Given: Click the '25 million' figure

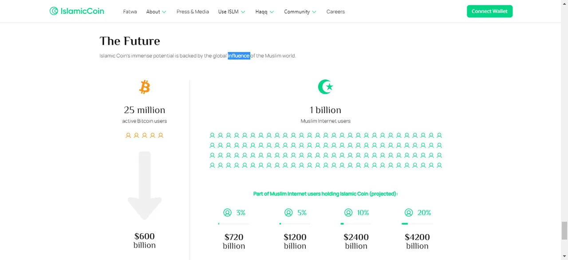Looking at the screenshot, I should coord(145,110).
